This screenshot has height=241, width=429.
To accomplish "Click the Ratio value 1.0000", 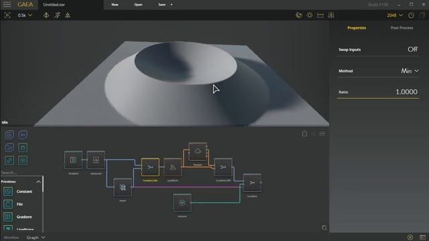I will [407, 92].
